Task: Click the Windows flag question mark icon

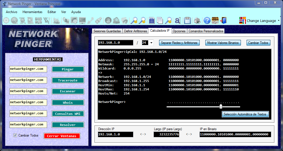Action: pyautogui.click(x=38, y=20)
